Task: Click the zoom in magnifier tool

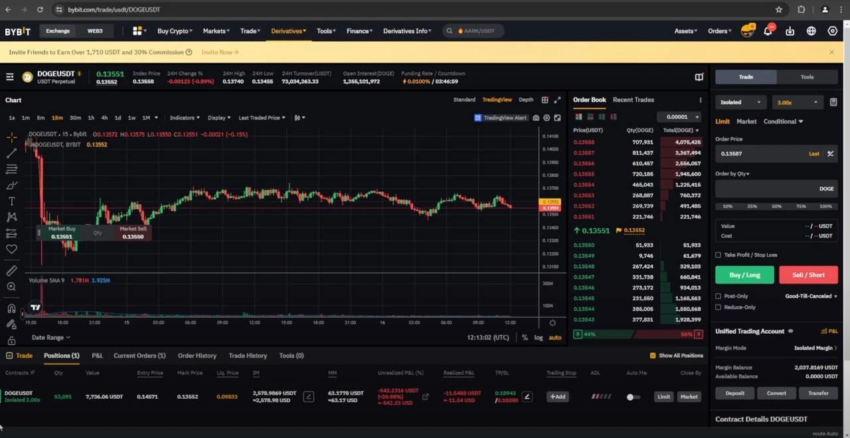Action: click(x=11, y=287)
